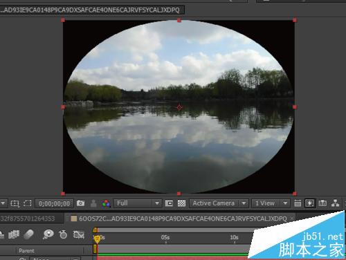This screenshot has height=260, width=346.
Task: Select the bottom-right mask handle
Action: [x=295, y=194]
